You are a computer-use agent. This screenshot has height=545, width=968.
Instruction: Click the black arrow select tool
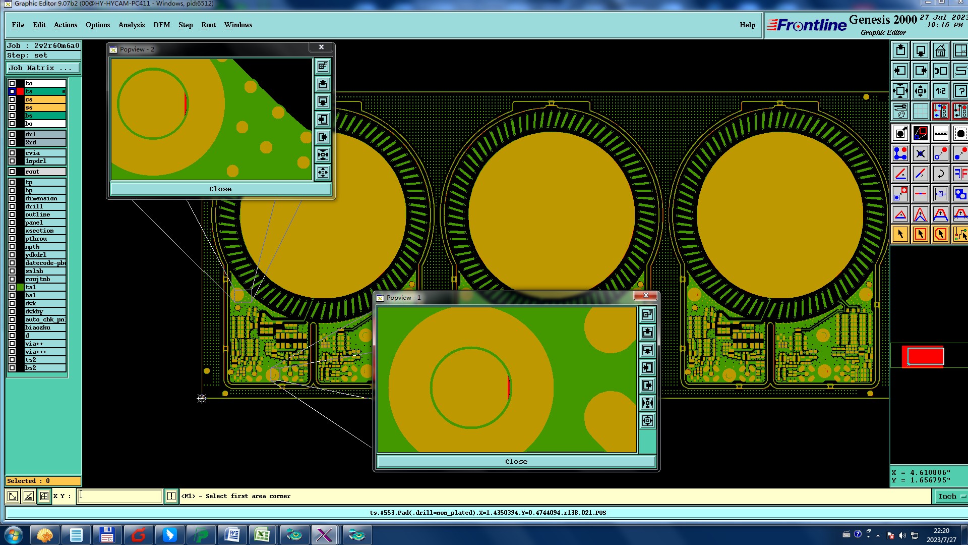[x=900, y=234]
